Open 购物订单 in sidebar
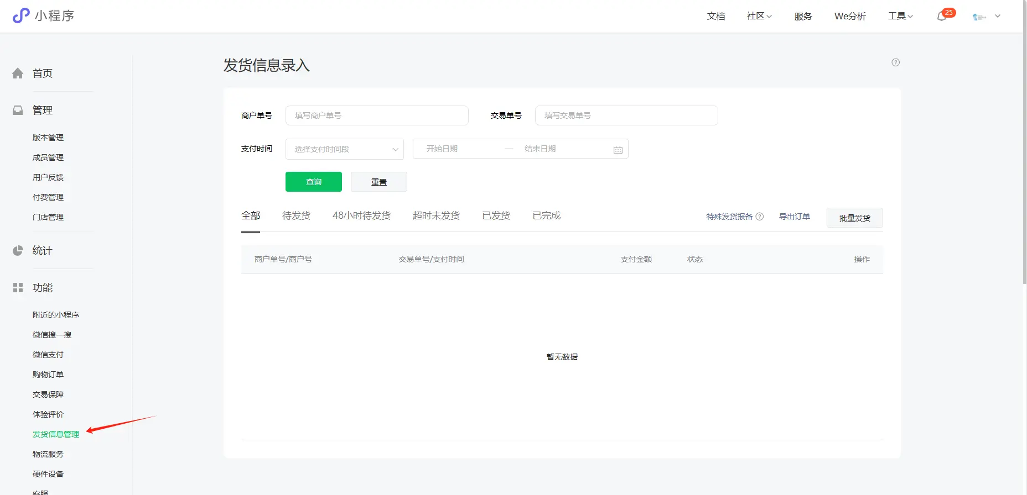The width and height of the screenshot is (1027, 495). [48, 375]
